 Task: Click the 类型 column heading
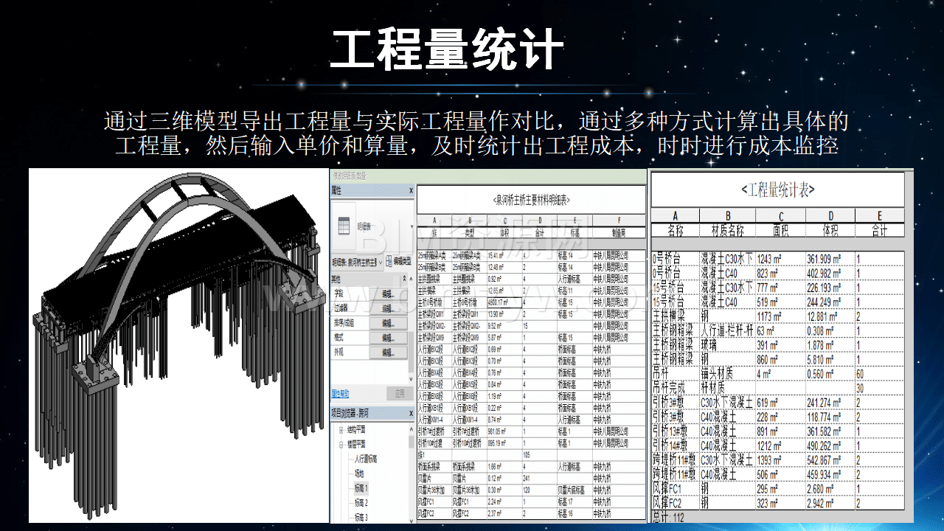click(470, 233)
